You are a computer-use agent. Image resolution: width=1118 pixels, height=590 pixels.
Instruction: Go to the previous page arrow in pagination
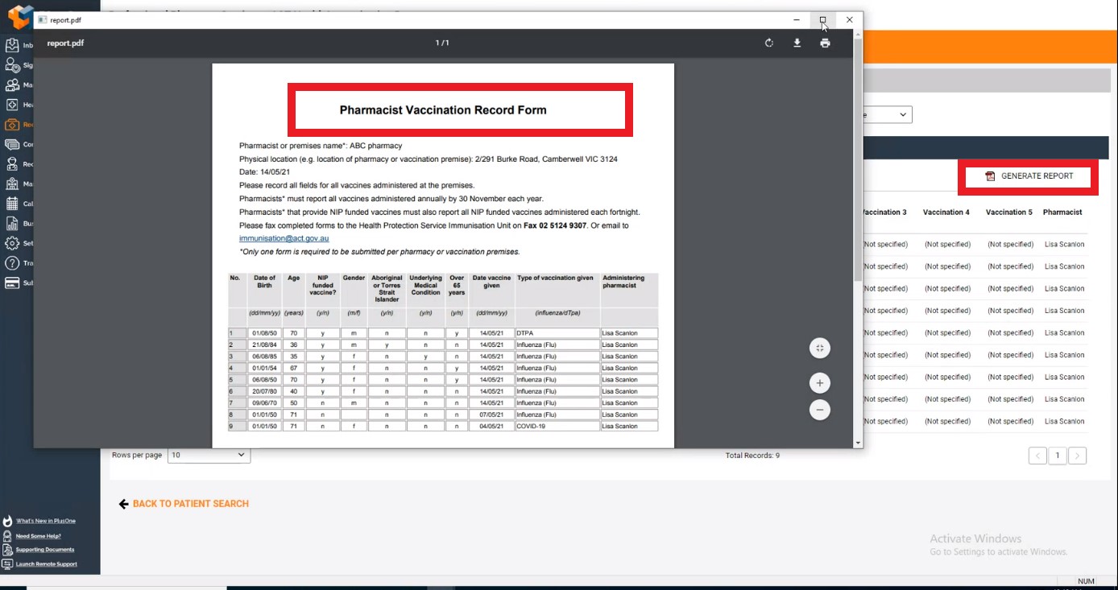(x=1037, y=456)
